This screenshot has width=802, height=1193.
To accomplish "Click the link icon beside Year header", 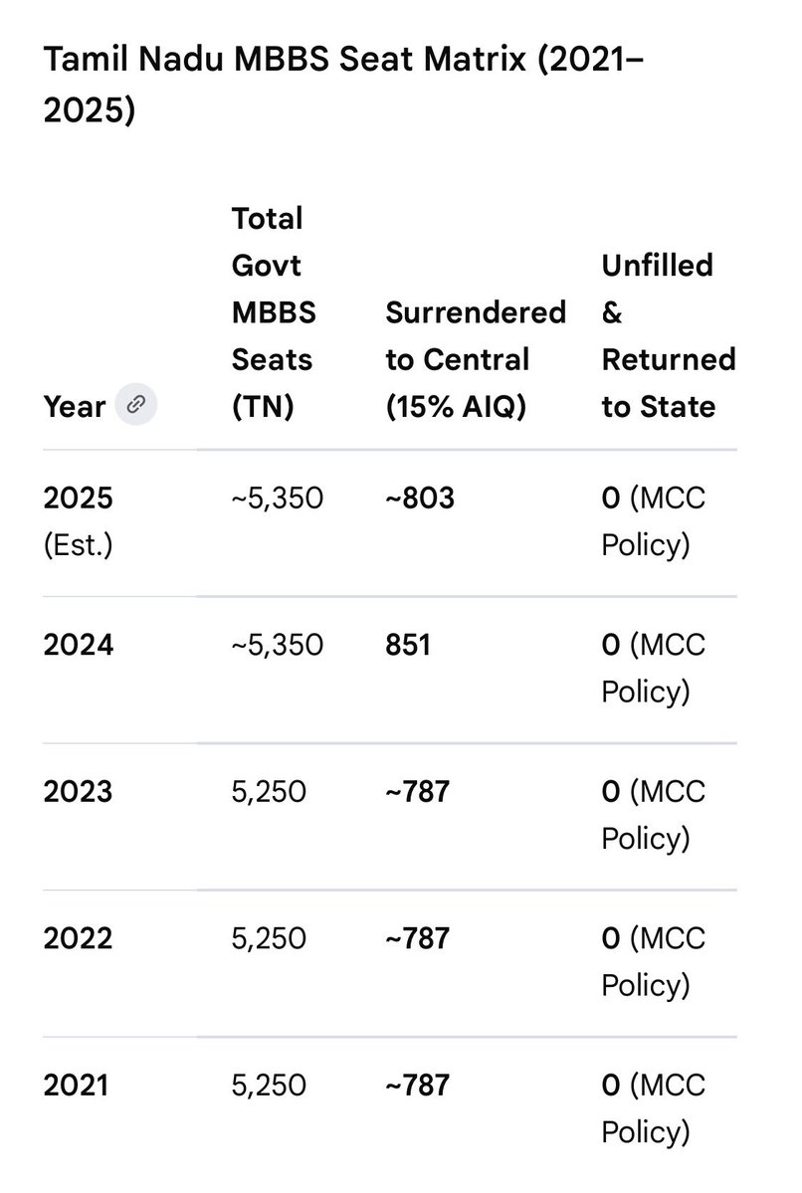I will pos(136,404).
